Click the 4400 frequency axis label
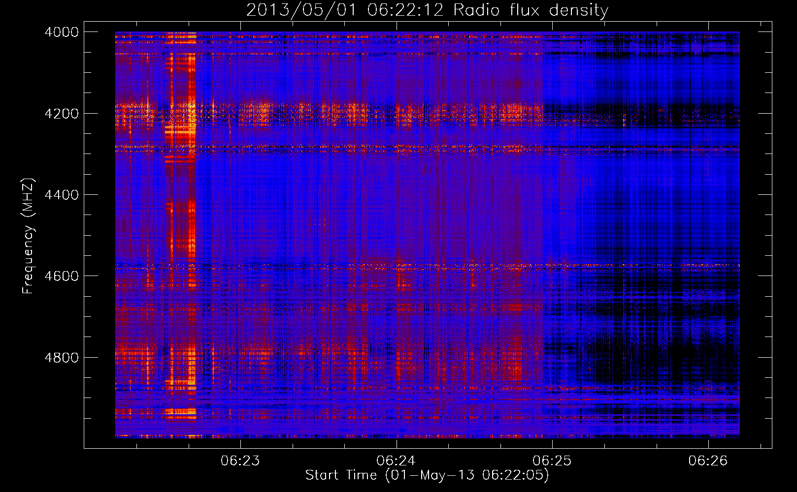 62,195
